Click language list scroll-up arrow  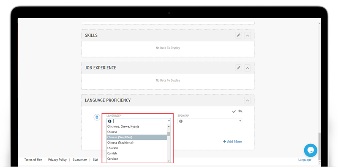coord(169,126)
